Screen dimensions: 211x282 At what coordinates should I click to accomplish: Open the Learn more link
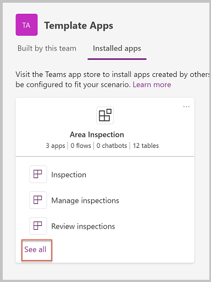[x=152, y=85]
